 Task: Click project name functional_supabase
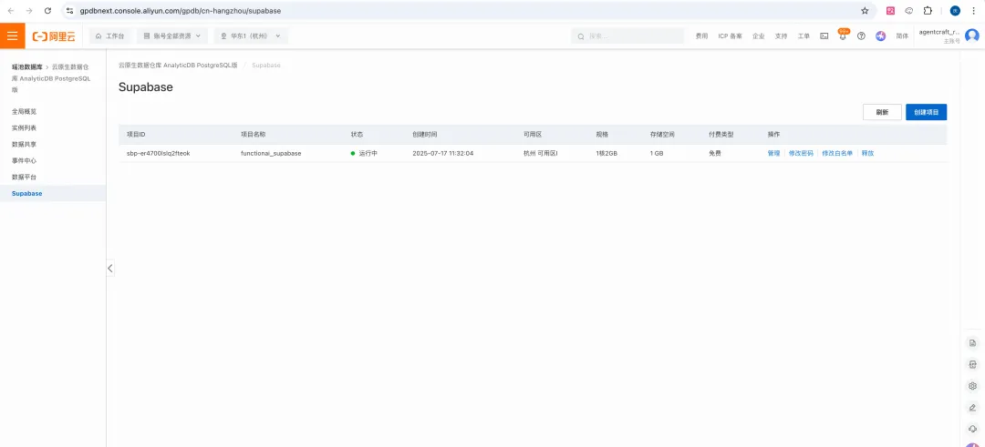[271, 154]
